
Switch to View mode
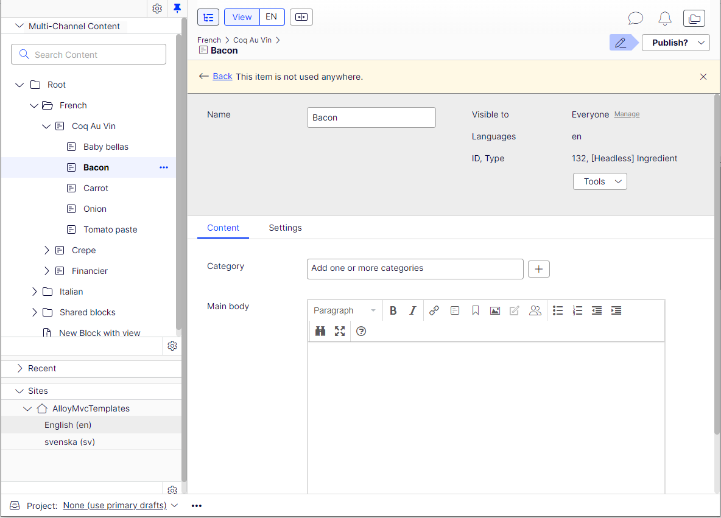pos(242,17)
